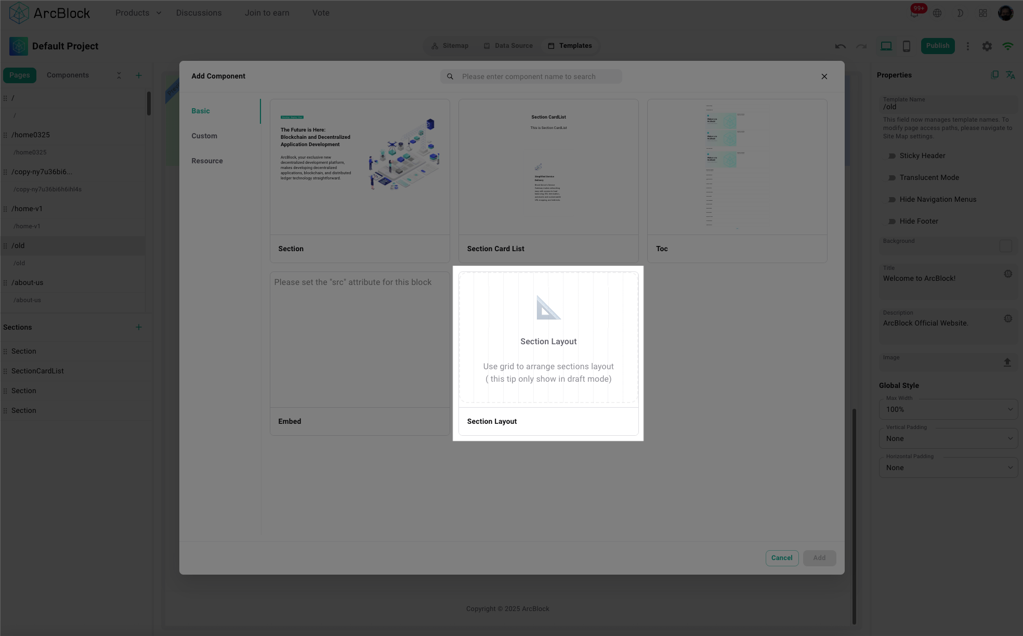Viewport: 1023px width, 636px height.
Task: Click the upload icon in Image field
Action: click(x=1007, y=362)
